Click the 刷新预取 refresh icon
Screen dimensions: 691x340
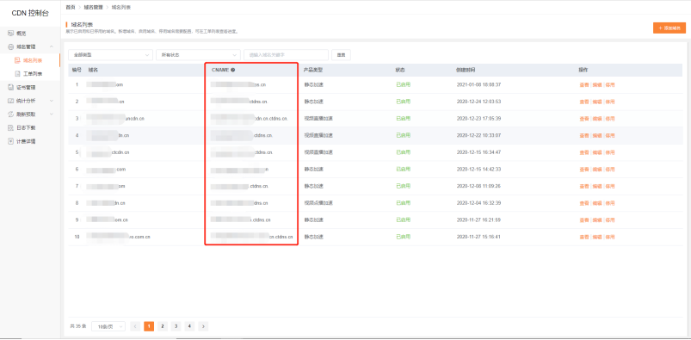[11, 114]
